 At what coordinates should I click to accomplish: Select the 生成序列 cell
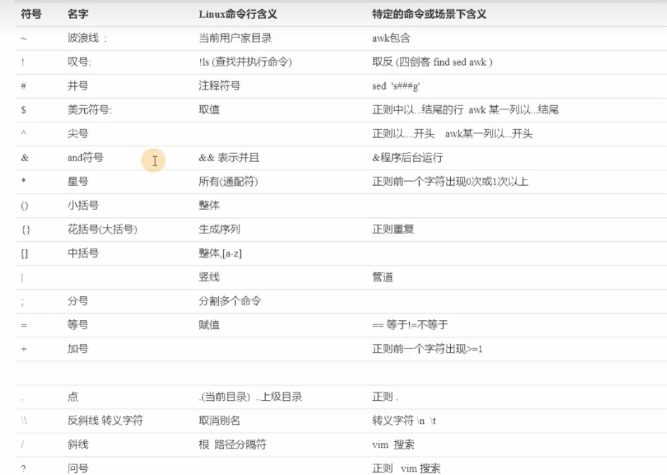pos(219,230)
